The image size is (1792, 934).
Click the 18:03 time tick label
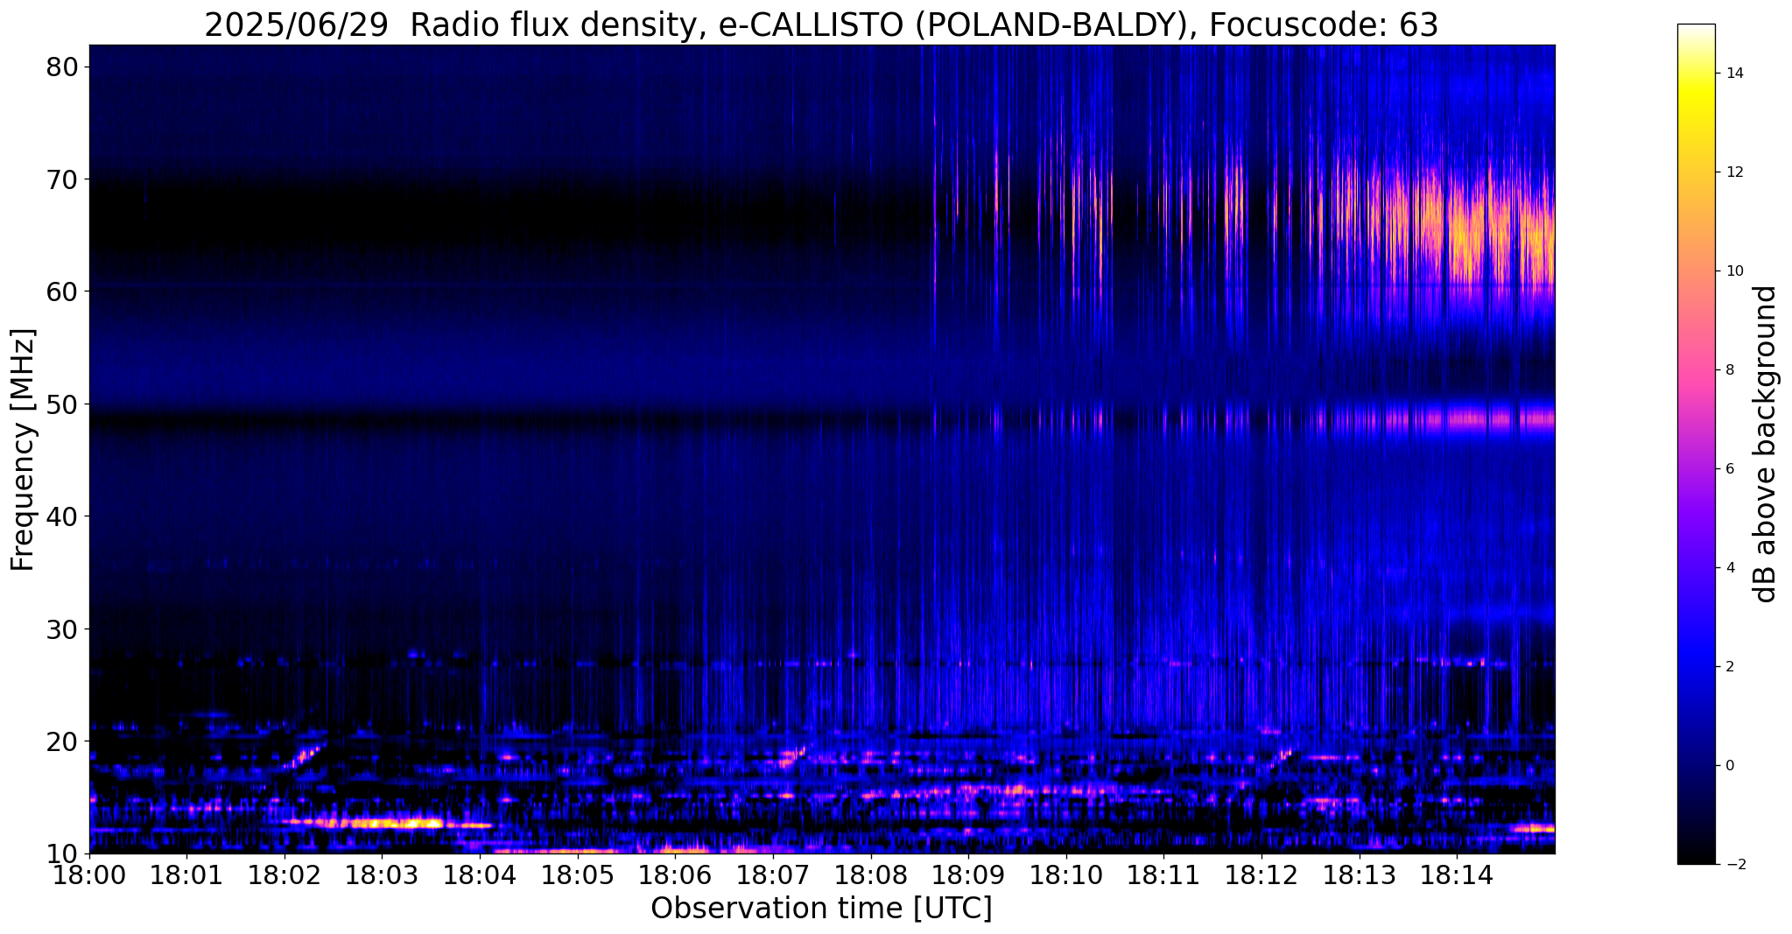click(382, 874)
